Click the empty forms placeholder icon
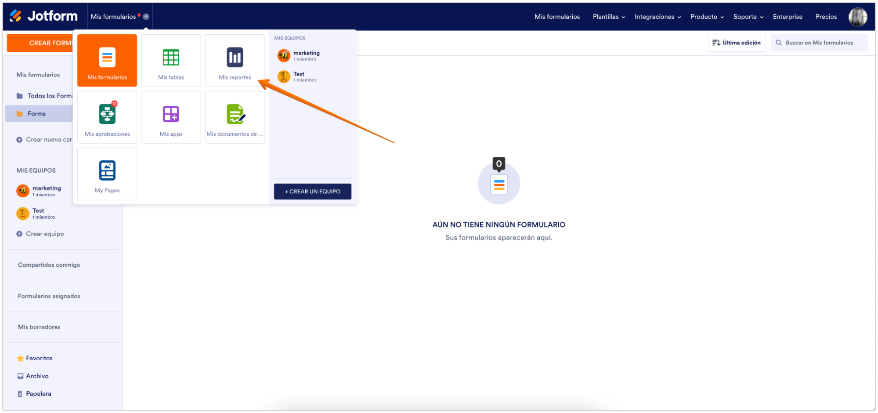The width and height of the screenshot is (878, 413). click(x=499, y=181)
